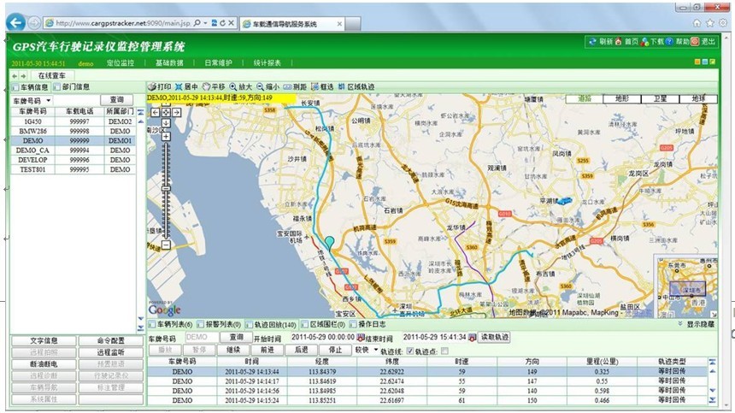
Task: Click the 停止 stop playback button
Action: [335, 350]
